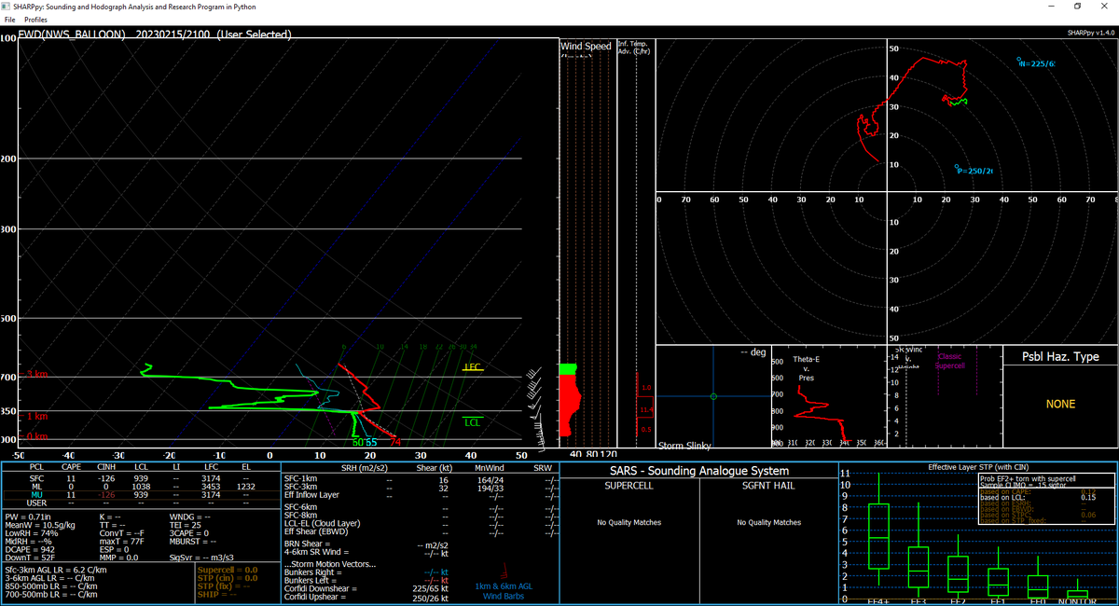
Task: Click the STP (cin) = 0.0 value
Action: 228,578
